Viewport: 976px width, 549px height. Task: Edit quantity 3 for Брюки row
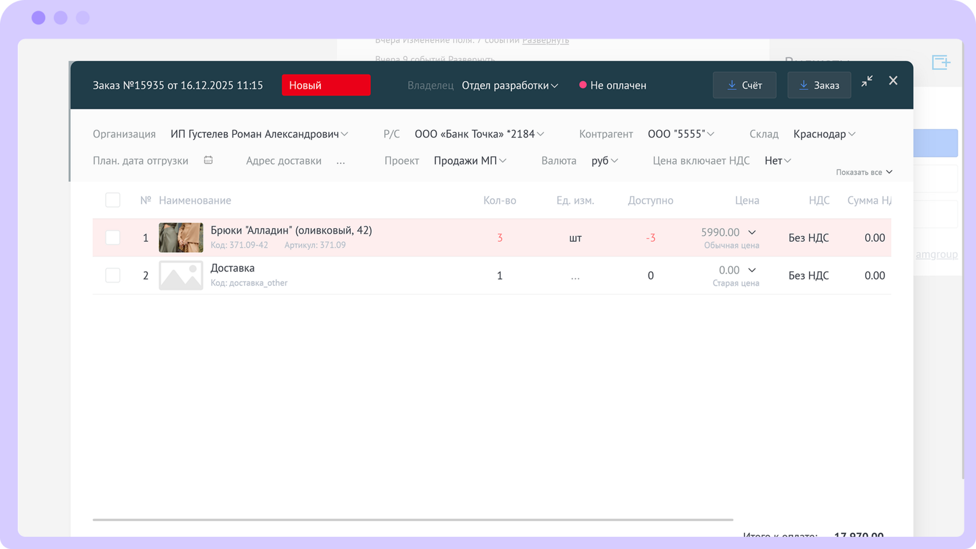[x=500, y=238]
